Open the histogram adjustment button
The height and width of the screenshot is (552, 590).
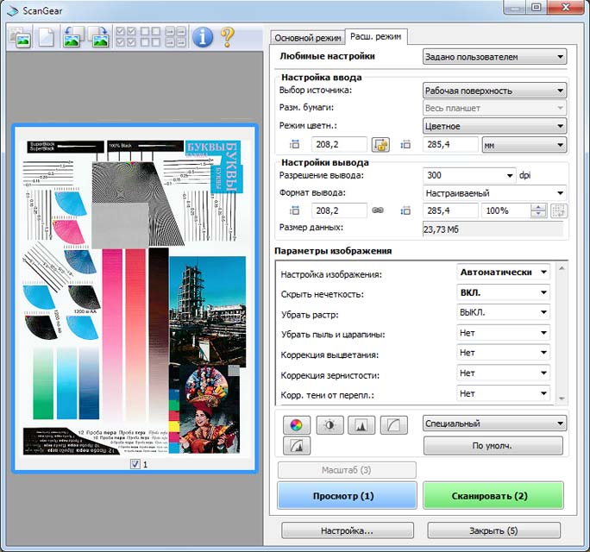coord(361,423)
